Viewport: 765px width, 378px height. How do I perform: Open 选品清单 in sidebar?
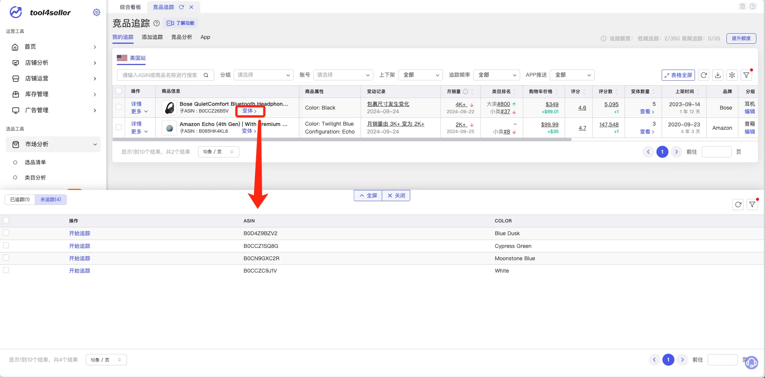click(35, 162)
